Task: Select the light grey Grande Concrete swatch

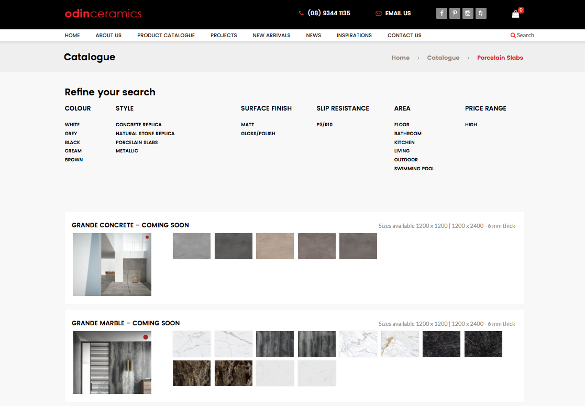Action: coord(191,246)
